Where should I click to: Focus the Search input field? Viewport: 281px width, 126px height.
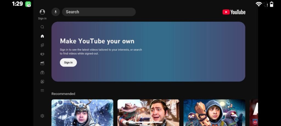(99, 12)
